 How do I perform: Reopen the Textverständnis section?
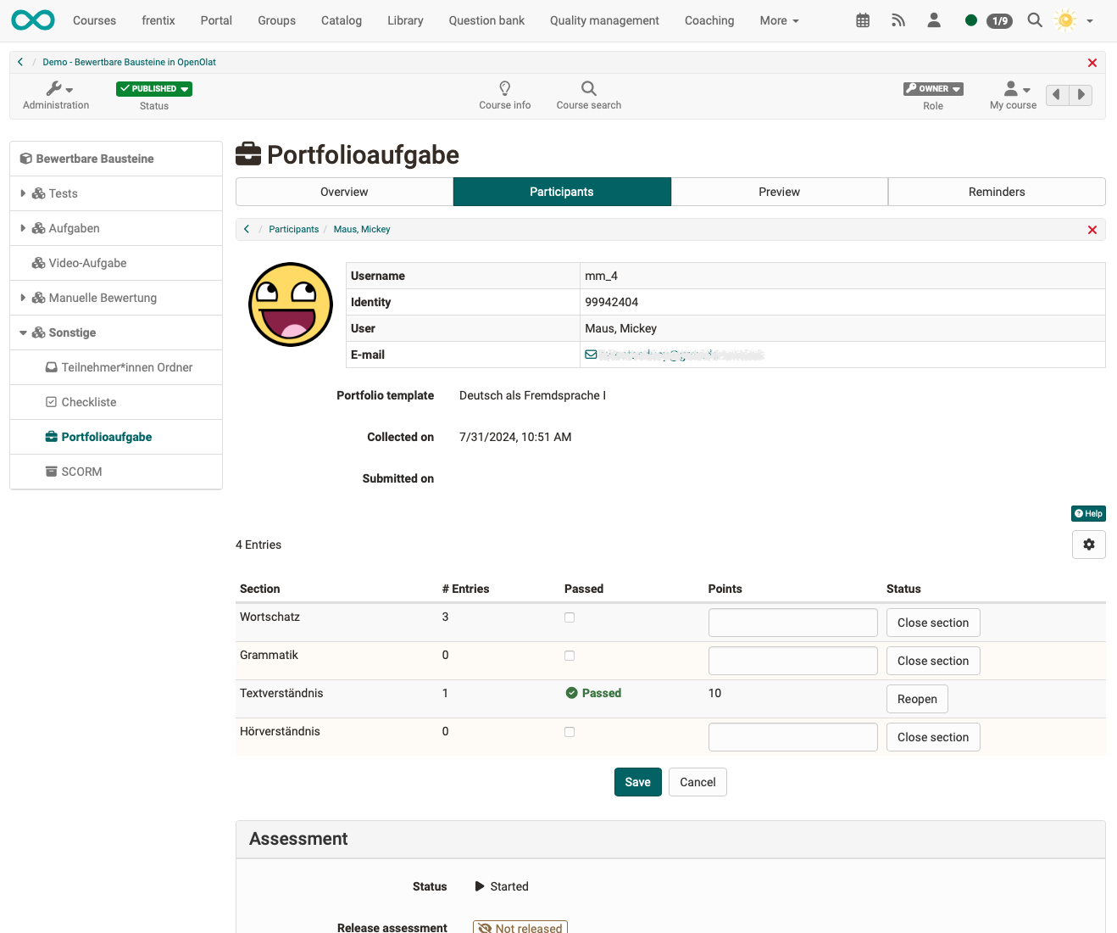[917, 699]
